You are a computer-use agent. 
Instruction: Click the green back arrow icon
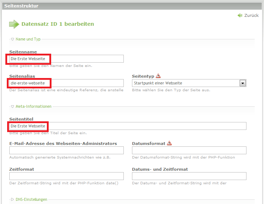(240, 15)
